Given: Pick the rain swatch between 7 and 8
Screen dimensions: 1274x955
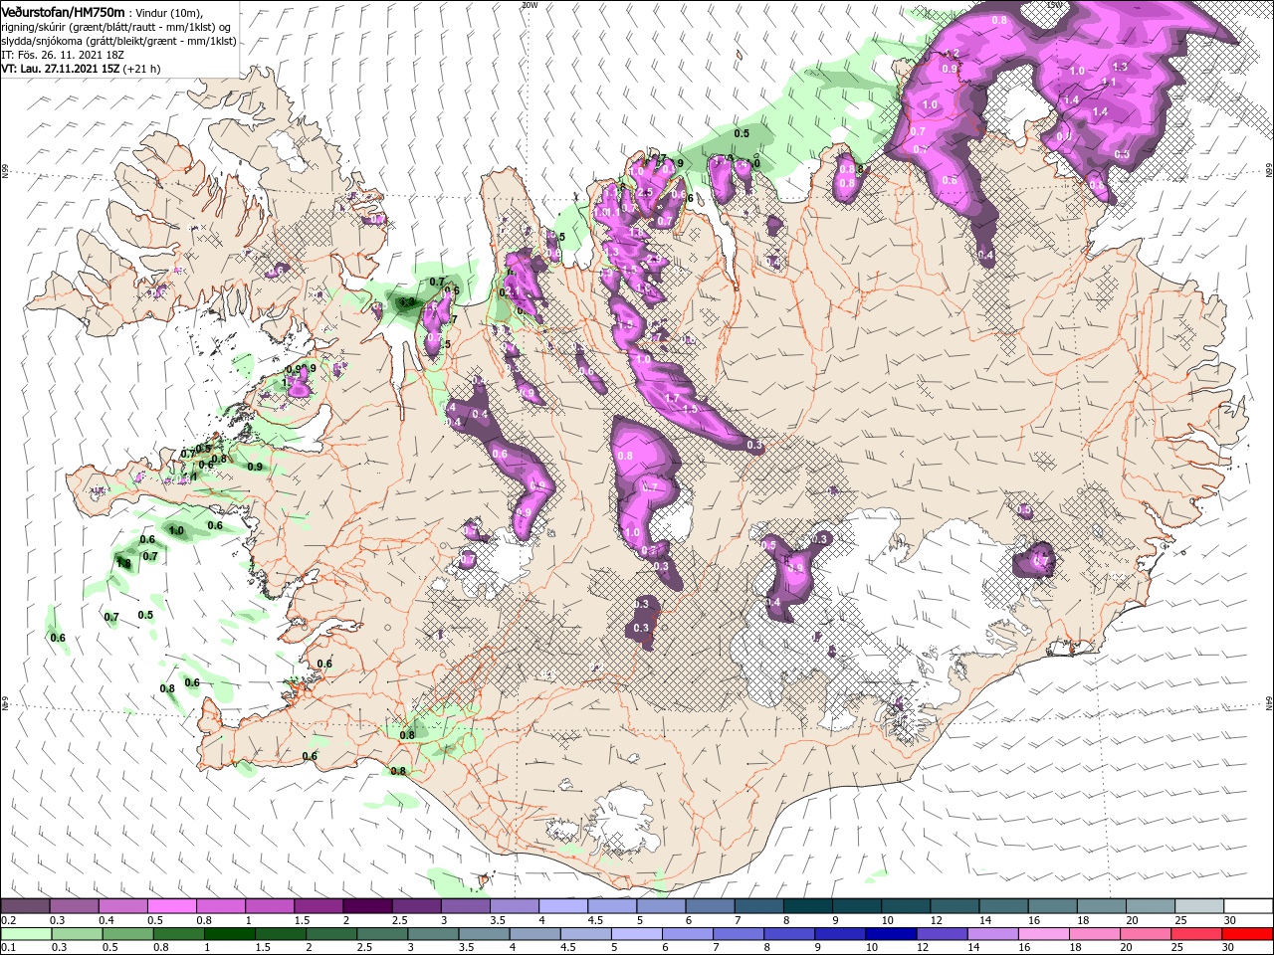Looking at the screenshot, I should click(739, 933).
